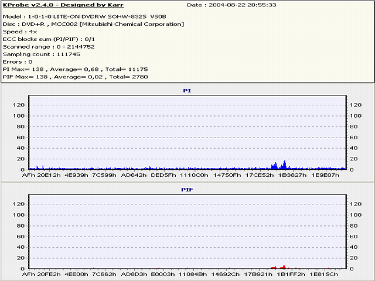Click the KProbe v2.4.0 title text
375x281 pixels.
63,5
